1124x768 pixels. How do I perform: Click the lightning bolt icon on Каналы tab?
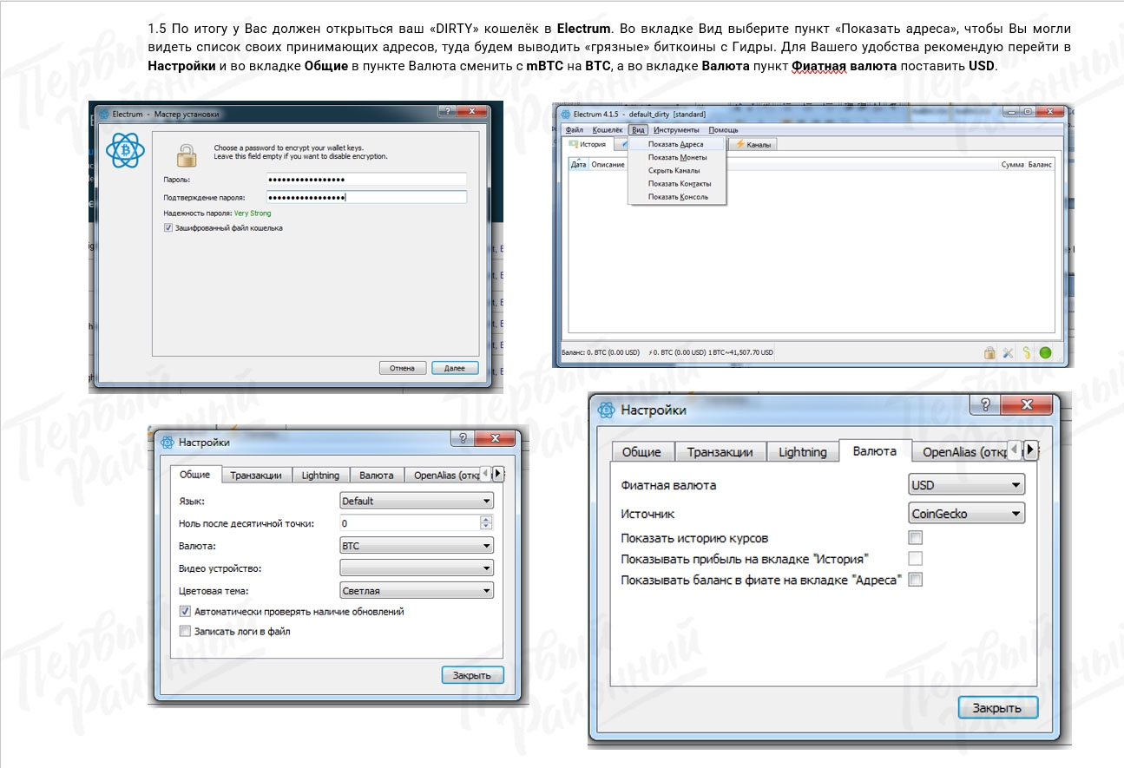click(x=739, y=145)
